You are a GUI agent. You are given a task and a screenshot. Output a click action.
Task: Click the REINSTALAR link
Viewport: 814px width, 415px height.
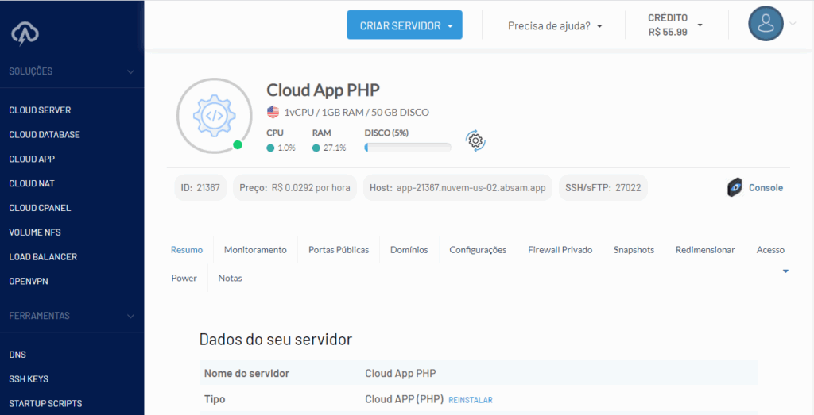tap(470, 400)
